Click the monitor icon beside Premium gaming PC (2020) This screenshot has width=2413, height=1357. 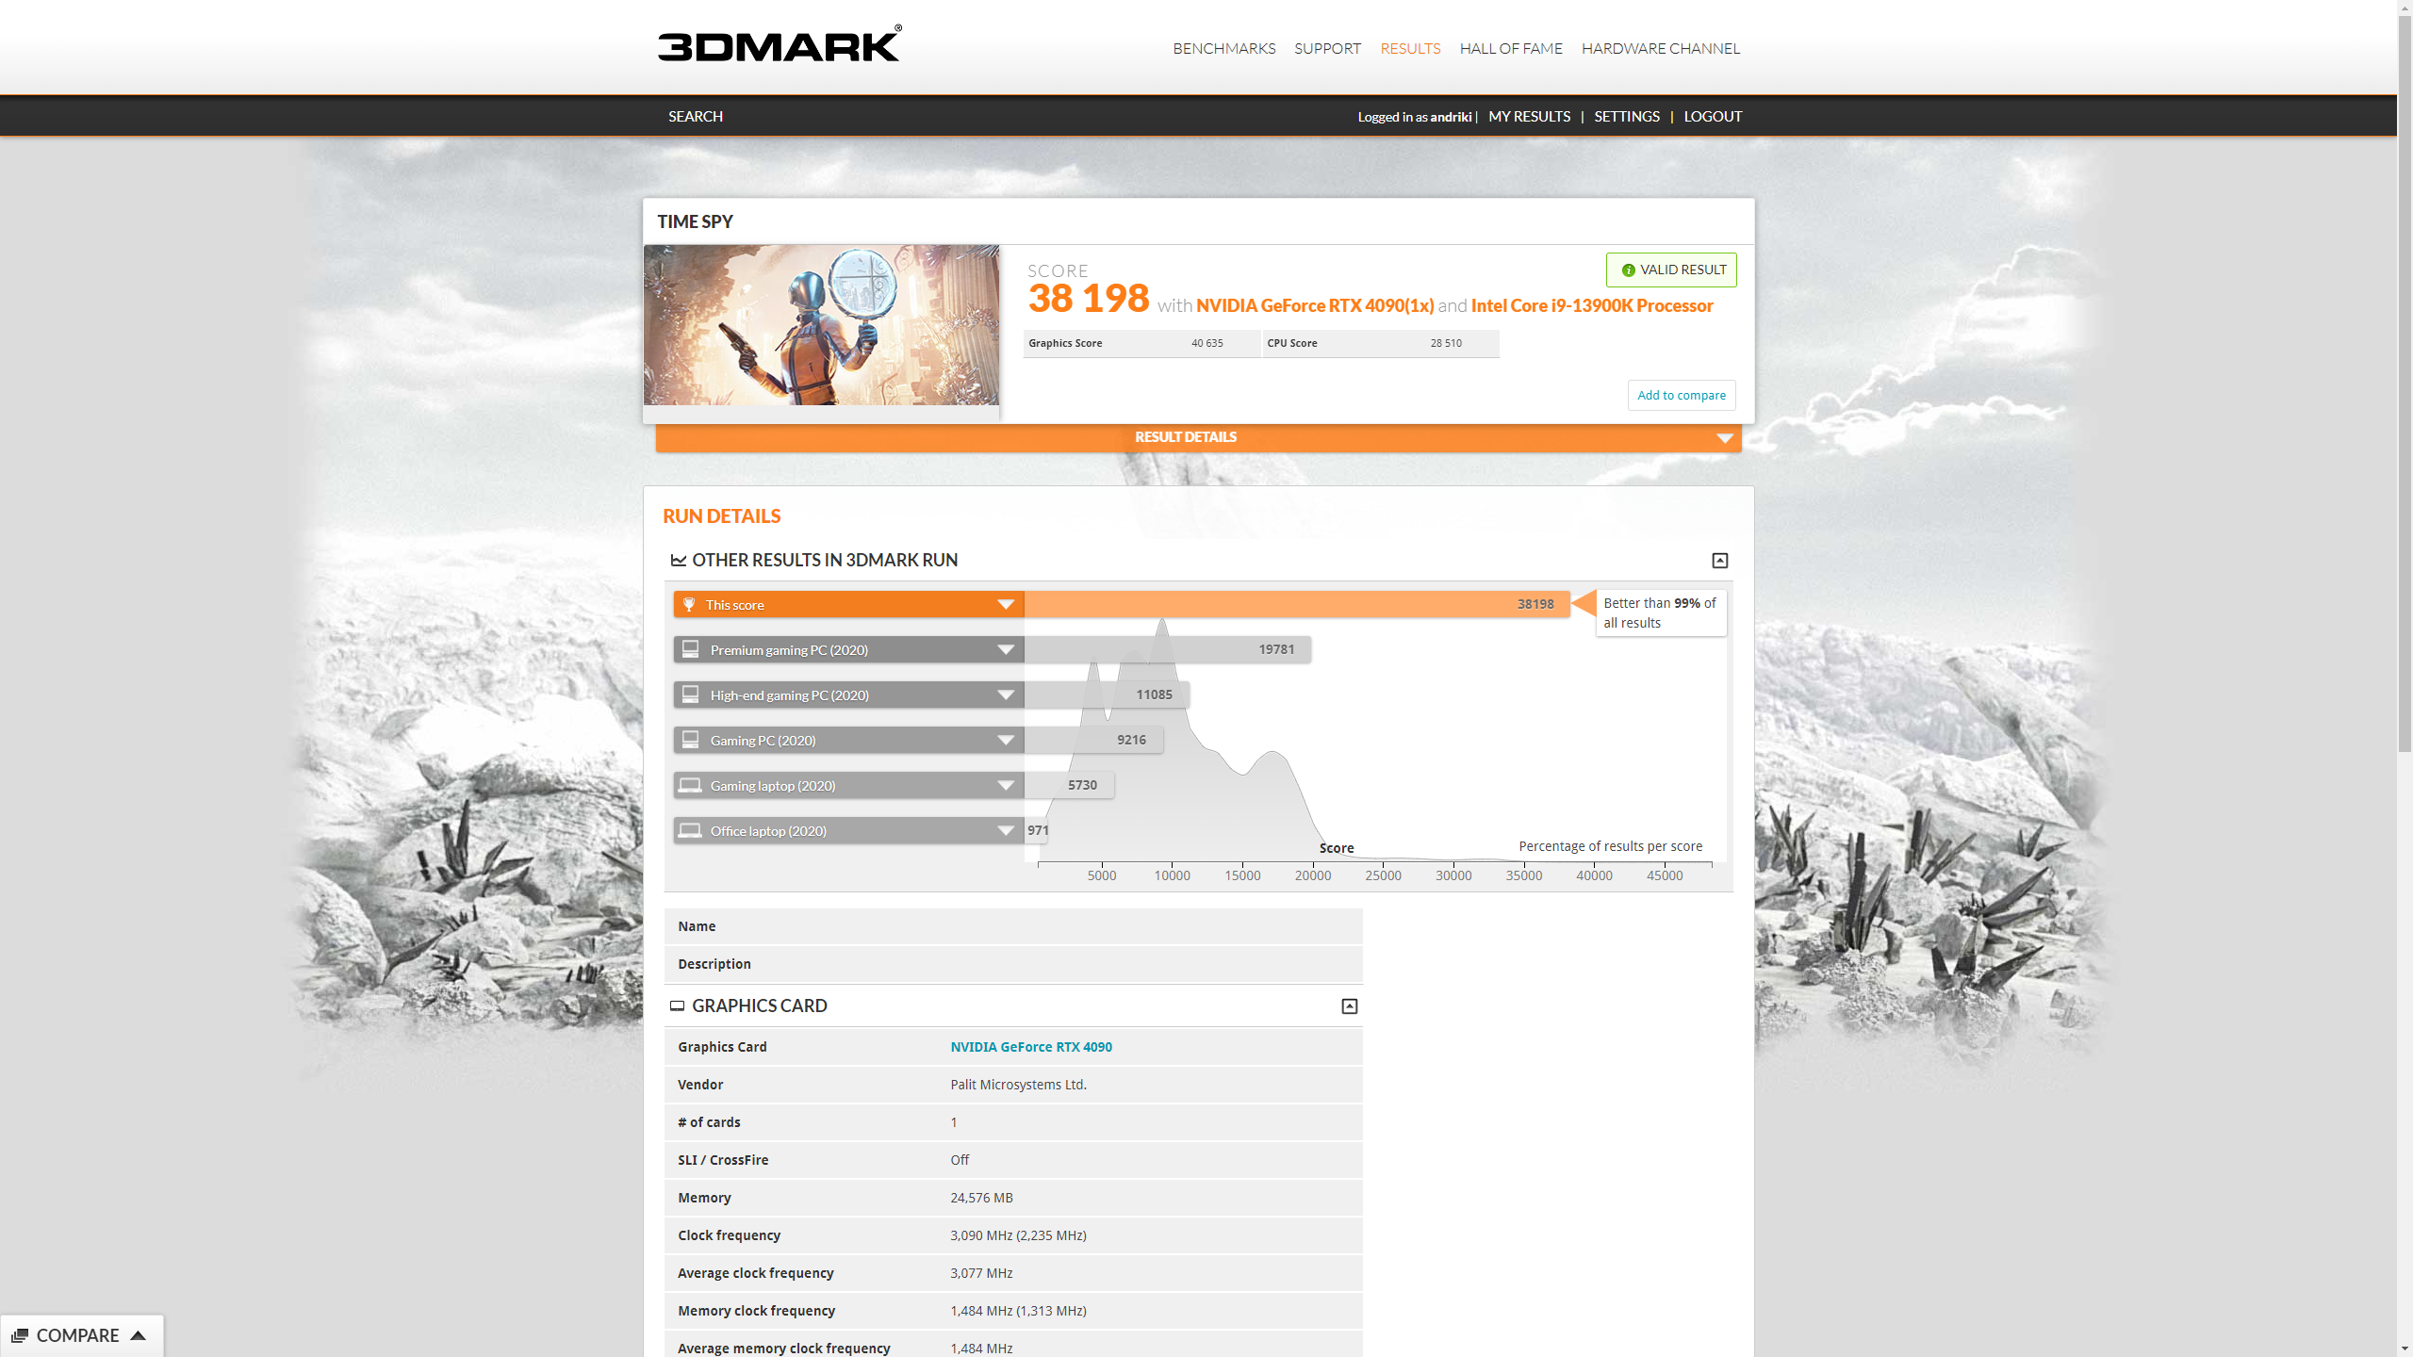click(x=691, y=649)
